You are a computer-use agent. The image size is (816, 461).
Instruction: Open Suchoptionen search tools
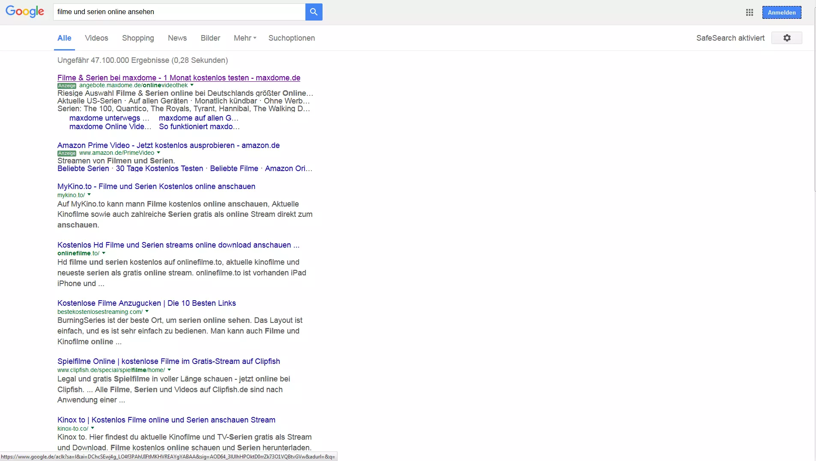pyautogui.click(x=292, y=38)
